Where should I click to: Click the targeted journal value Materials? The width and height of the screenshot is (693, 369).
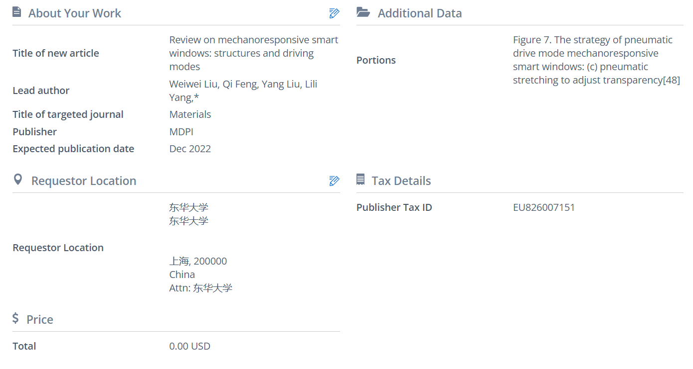coord(190,114)
